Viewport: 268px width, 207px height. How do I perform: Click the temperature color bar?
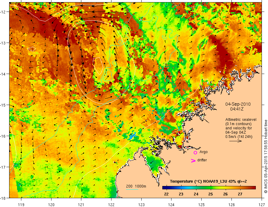(x=209, y=188)
